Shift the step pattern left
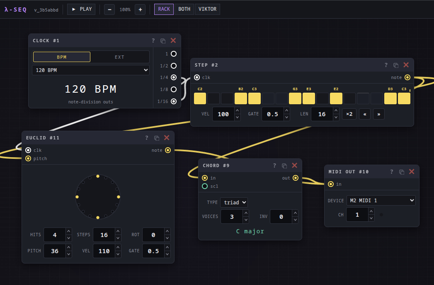Viewport: 434px width, 285px height. click(365, 114)
